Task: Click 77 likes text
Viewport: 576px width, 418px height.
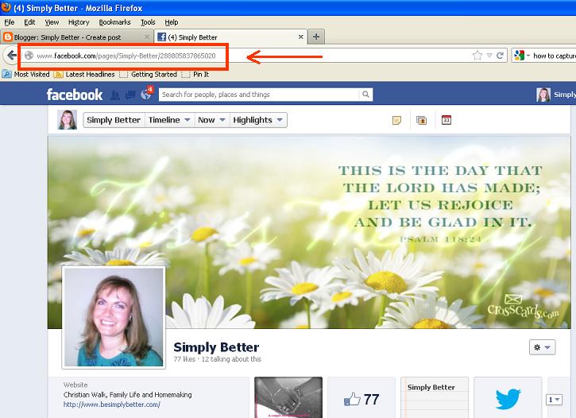Action: (184, 359)
